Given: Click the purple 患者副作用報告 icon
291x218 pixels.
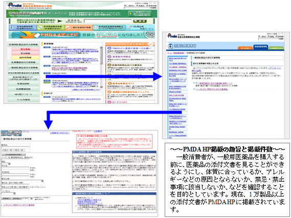Looking at the screenshot, I should (109, 57).
